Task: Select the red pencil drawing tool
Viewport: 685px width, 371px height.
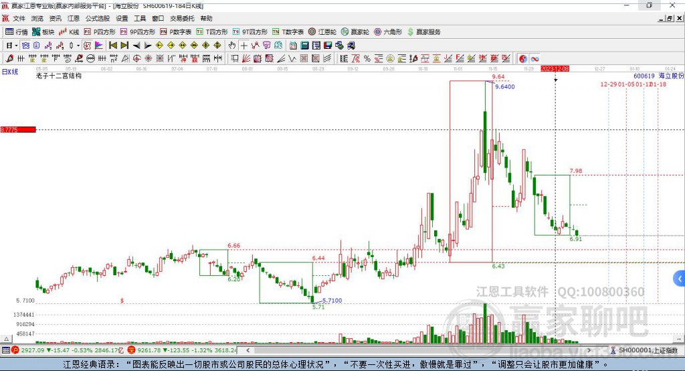Action: pyautogui.click(x=9, y=59)
